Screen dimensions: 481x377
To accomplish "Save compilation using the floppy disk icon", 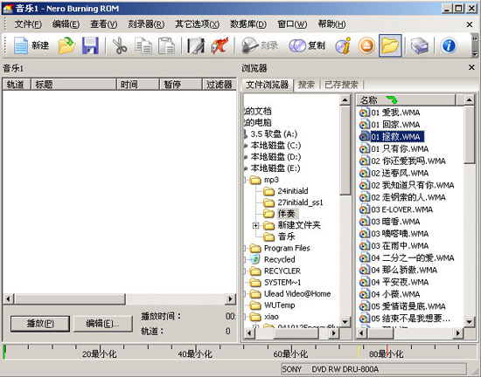I will pyautogui.click(x=90, y=45).
